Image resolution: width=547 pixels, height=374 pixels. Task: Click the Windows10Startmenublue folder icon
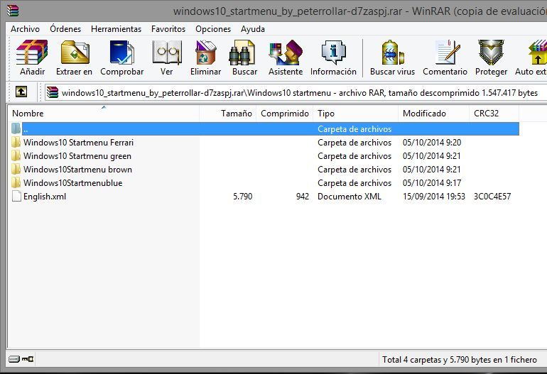[16, 182]
